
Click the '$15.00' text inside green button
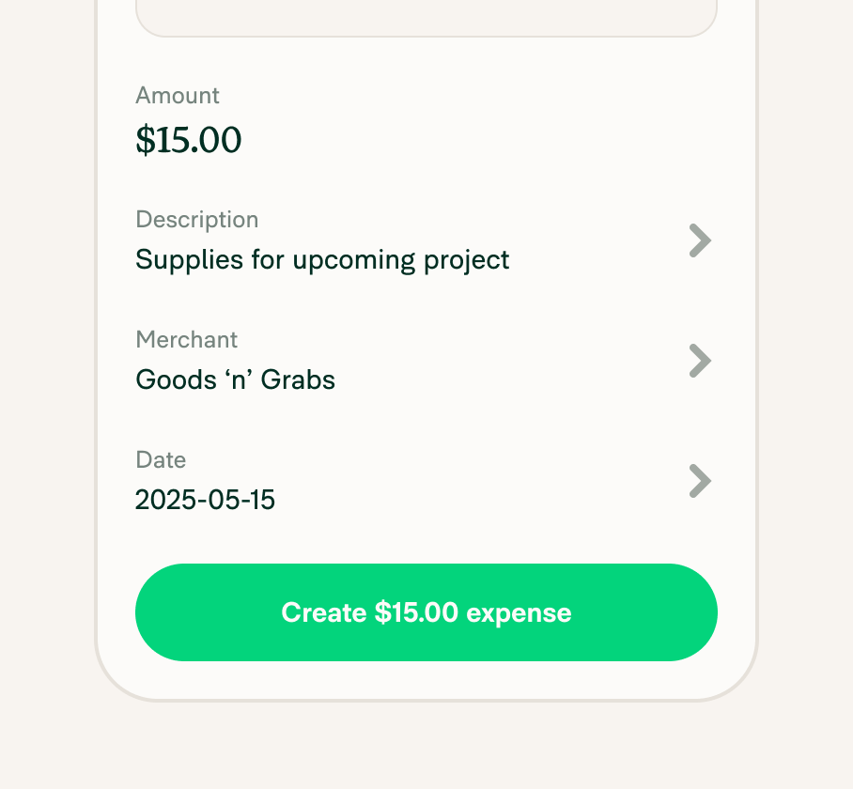point(416,612)
